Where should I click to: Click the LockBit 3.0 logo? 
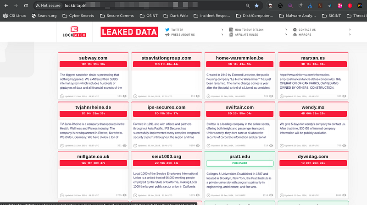(74, 32)
